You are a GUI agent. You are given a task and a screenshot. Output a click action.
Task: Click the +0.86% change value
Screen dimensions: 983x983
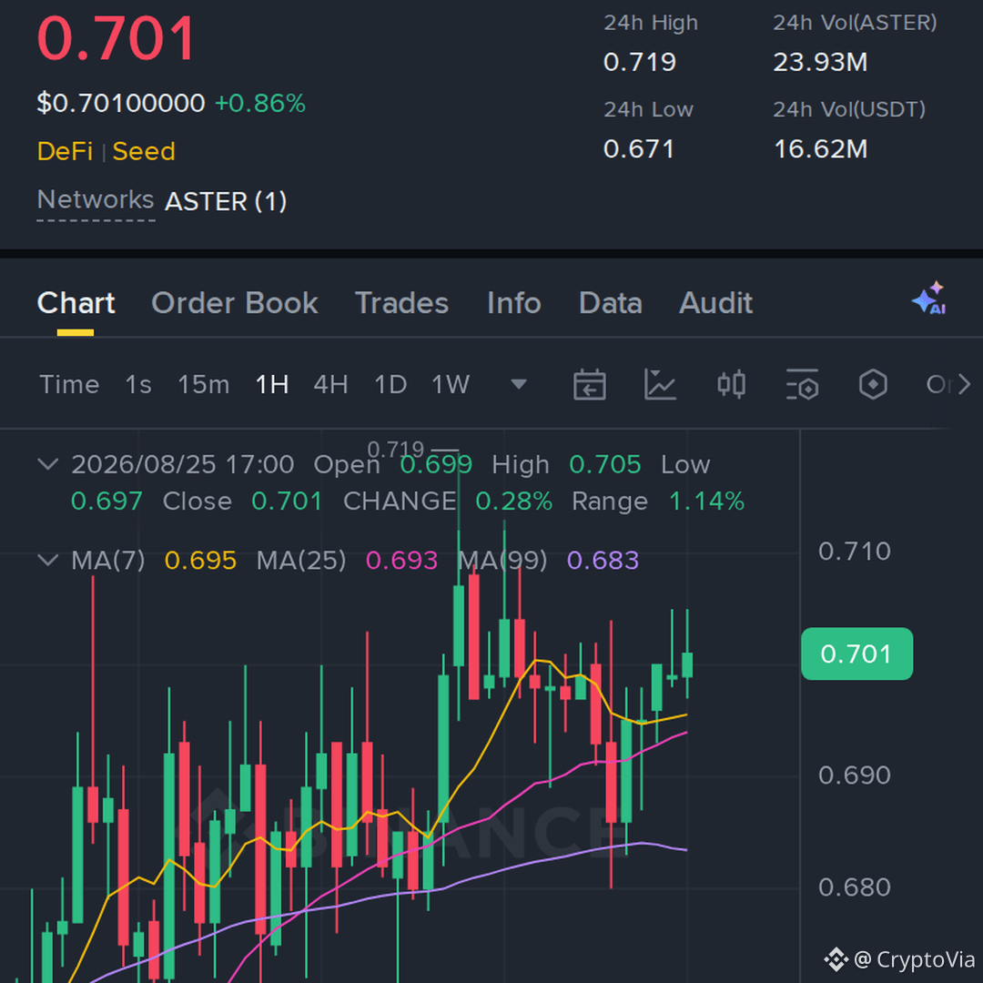point(260,104)
